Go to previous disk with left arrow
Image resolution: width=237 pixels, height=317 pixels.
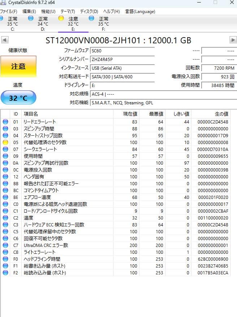(5, 40)
